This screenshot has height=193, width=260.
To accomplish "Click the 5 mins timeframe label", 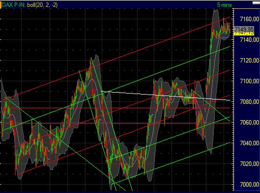I will [x=224, y=5].
